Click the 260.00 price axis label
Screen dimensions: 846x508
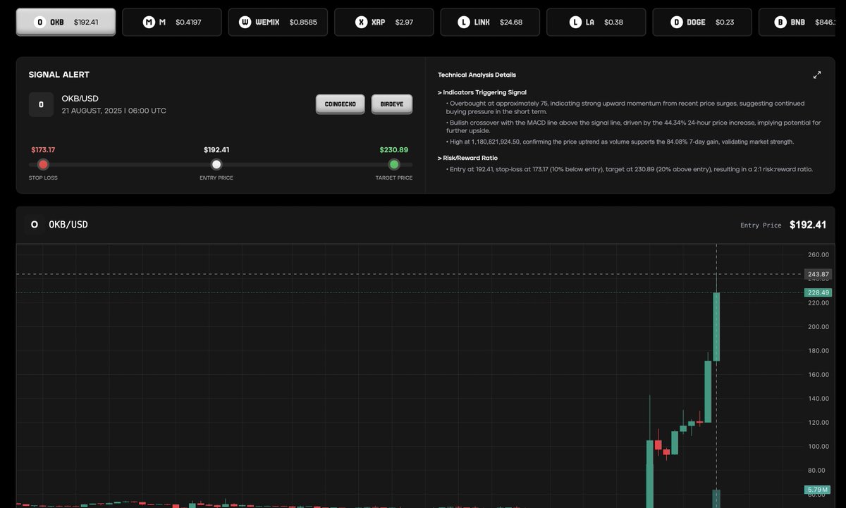coord(819,255)
